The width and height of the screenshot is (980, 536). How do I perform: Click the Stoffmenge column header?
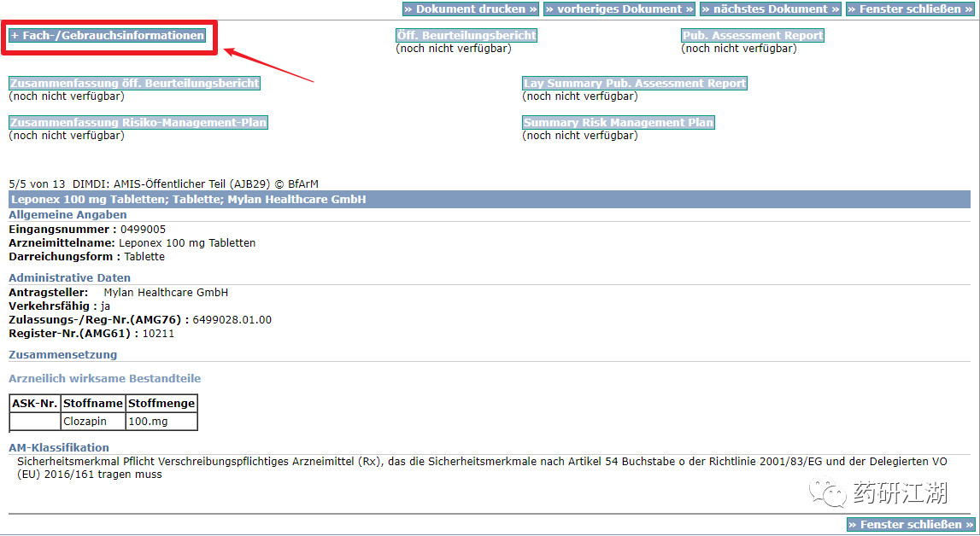[x=161, y=404]
